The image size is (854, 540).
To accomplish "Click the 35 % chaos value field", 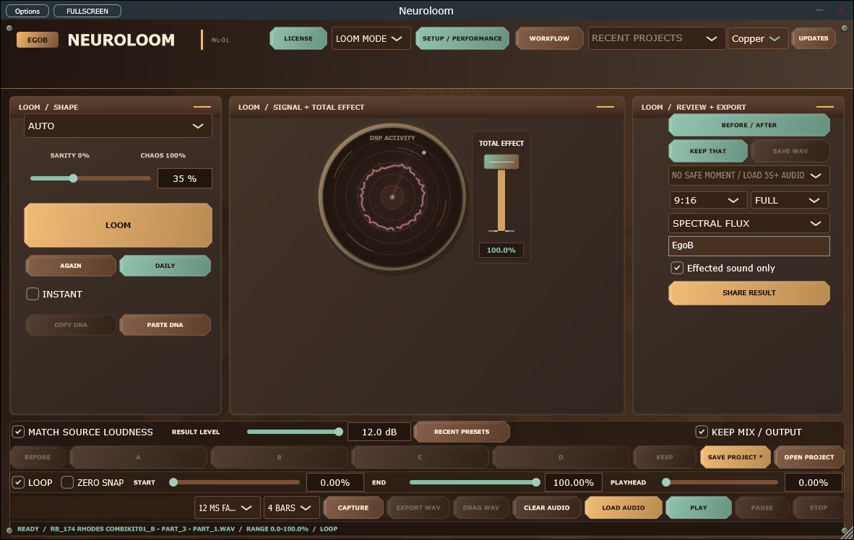I will tap(185, 178).
